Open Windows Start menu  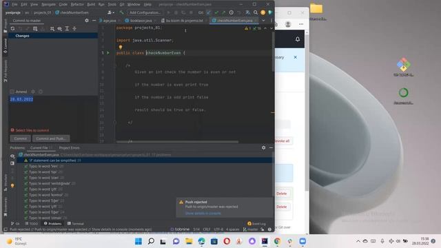[x=139, y=241]
